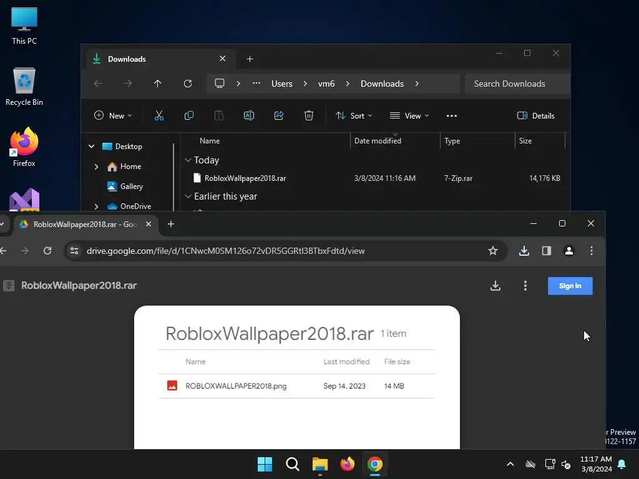639x479 pixels.
Task: Open the Recycle Bin desktop icon
Action: 24,87
